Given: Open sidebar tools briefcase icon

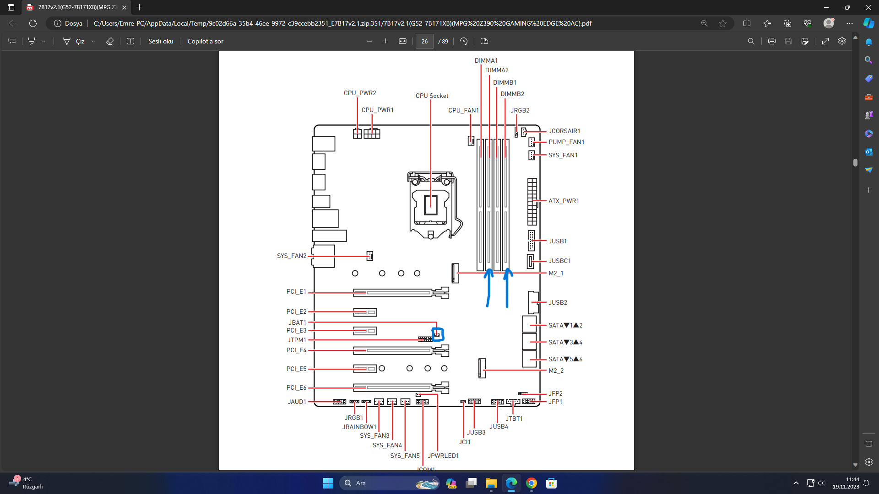Looking at the screenshot, I should 868,97.
